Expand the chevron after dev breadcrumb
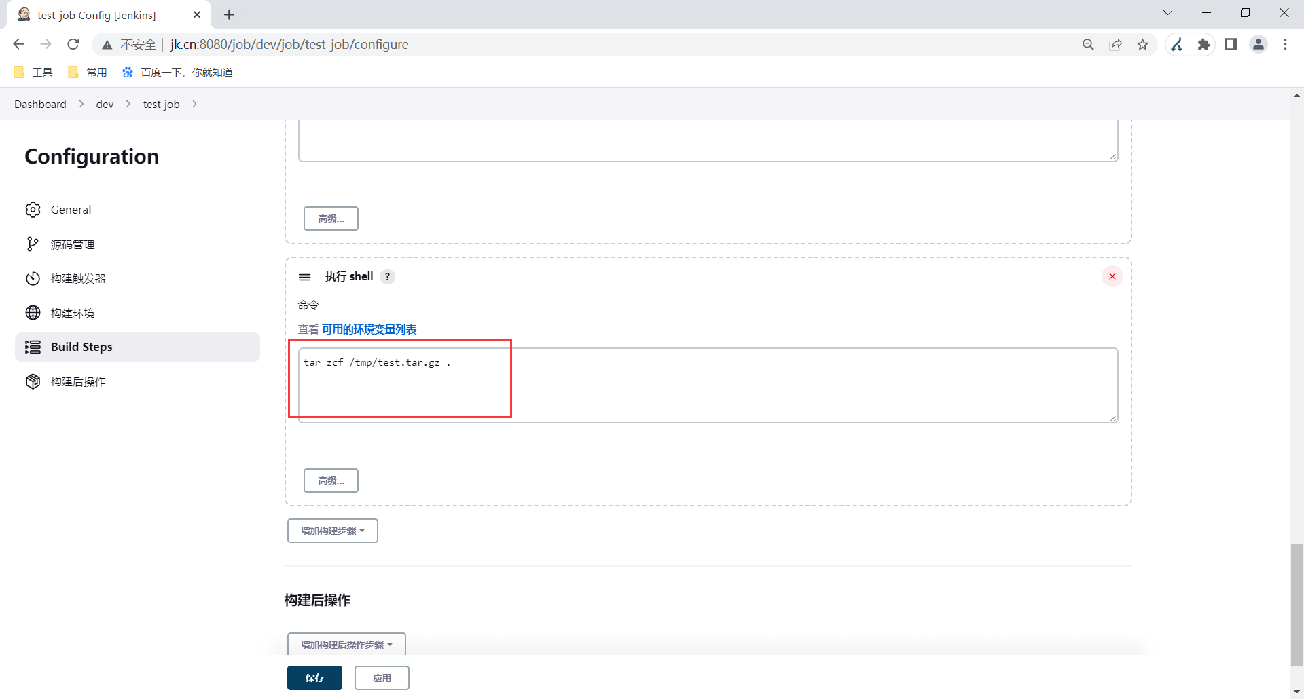Image resolution: width=1304 pixels, height=699 pixels. 128,104
